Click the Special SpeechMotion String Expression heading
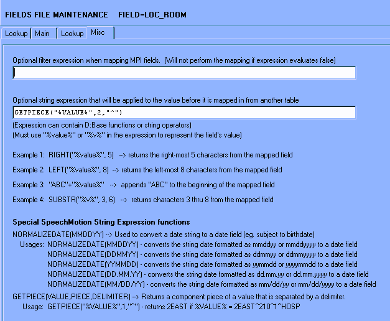The width and height of the screenshot is (390, 321). (101, 222)
